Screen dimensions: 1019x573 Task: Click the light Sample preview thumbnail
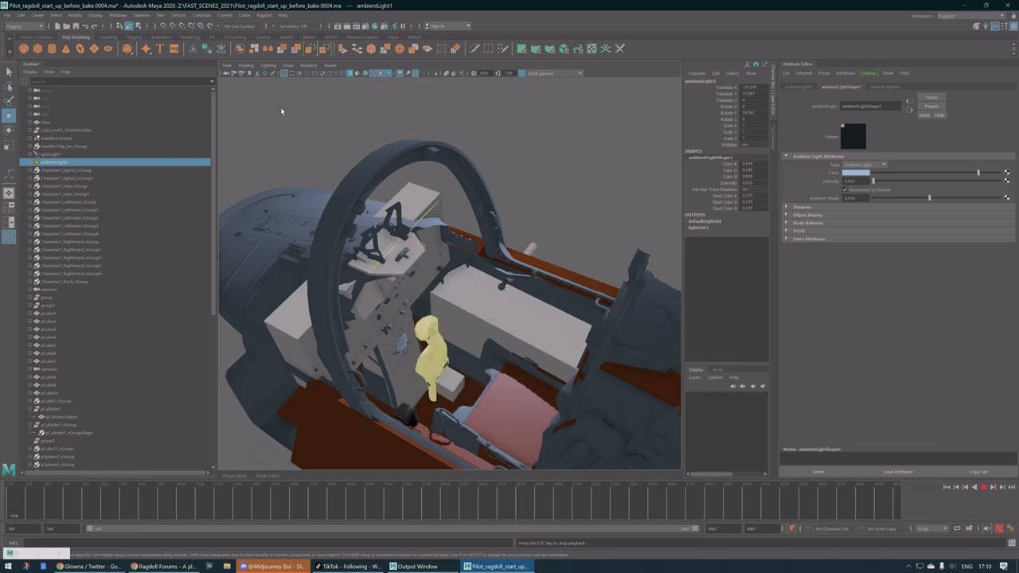(853, 136)
